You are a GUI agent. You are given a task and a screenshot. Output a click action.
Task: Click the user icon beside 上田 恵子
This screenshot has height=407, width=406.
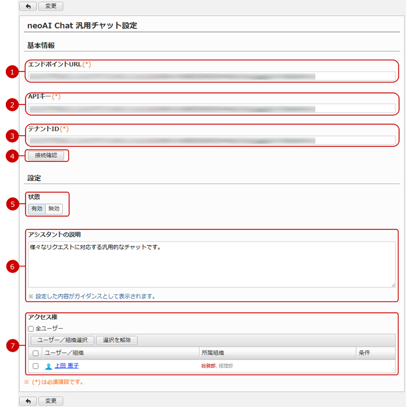coord(49,366)
